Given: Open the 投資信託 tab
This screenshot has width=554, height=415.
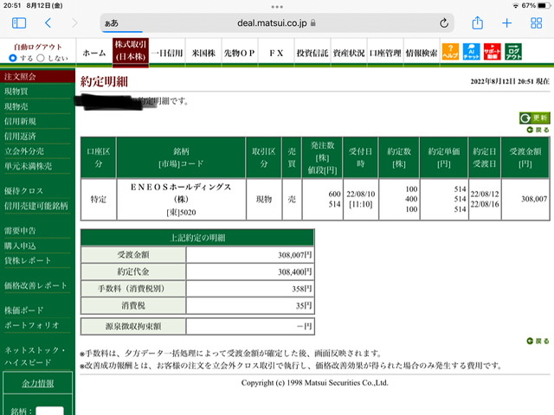Looking at the screenshot, I should [312, 53].
